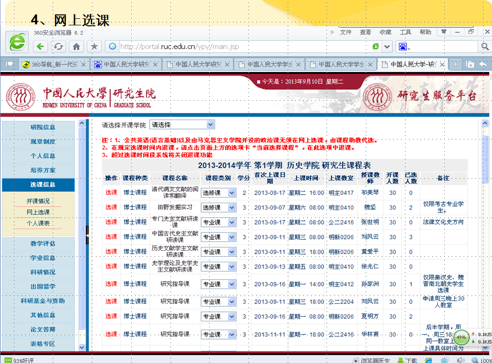
Task: Switch to the 360导航 tab
Action: tap(54, 65)
